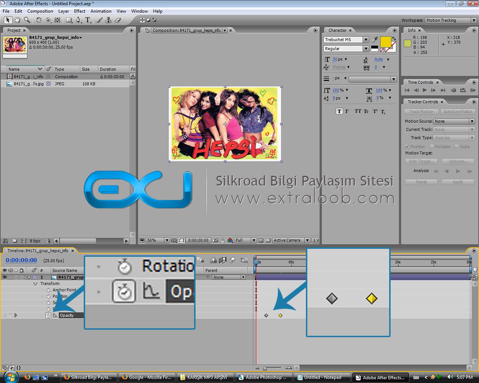The width and height of the screenshot is (479, 383).
Task: Switch to Untitled - Notepad in taskbar
Action: pyautogui.click(x=323, y=377)
